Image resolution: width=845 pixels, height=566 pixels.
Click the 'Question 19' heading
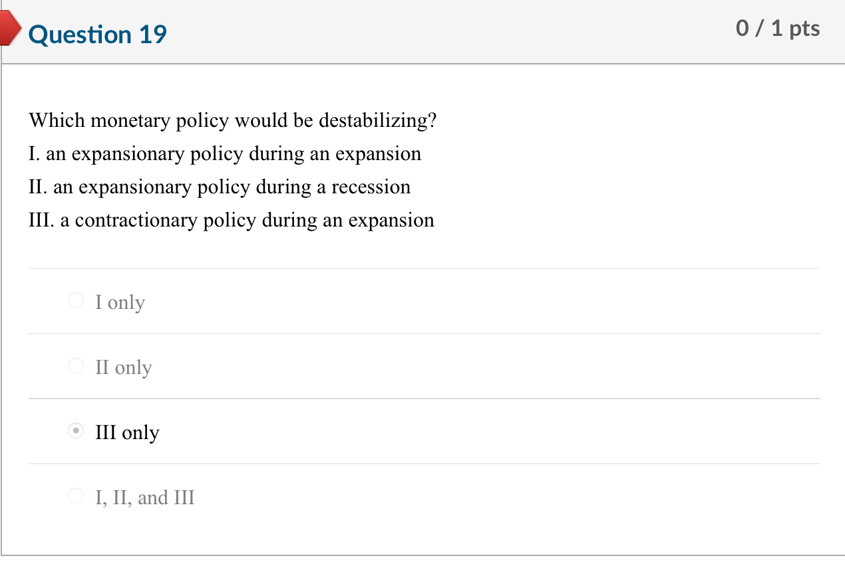click(97, 35)
